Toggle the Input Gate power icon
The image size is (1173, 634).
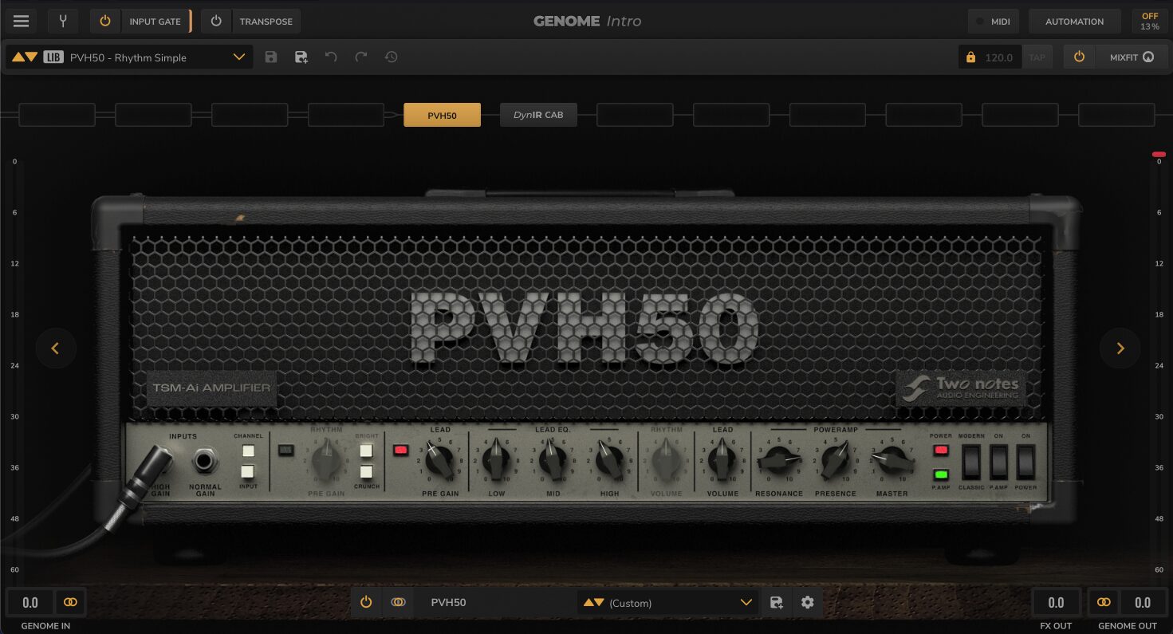point(105,22)
